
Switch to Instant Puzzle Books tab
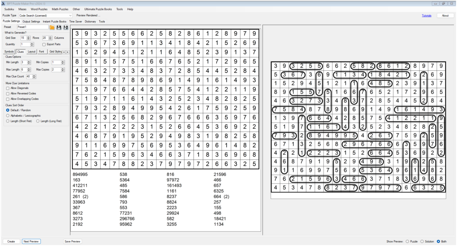(54, 22)
